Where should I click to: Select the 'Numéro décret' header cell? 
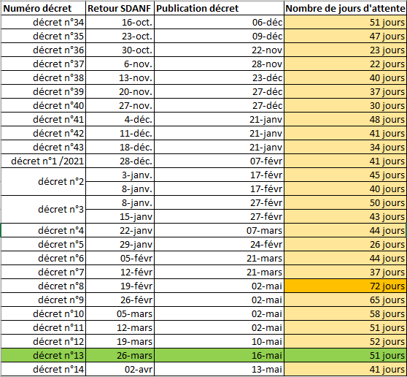[43, 8]
